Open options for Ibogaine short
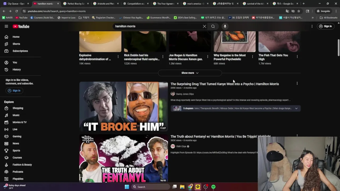Screen dimensions: 340x191 pos(252,57)
